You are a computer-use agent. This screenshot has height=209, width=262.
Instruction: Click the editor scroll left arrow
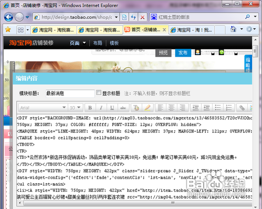pyautogui.click(x=20, y=203)
